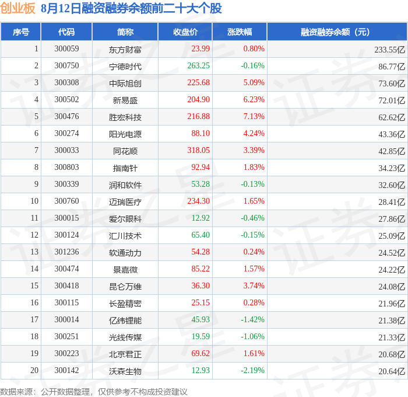This screenshot has width=408, height=397.
Task: Select the 胜宏科技 name cell
Action: (x=125, y=117)
